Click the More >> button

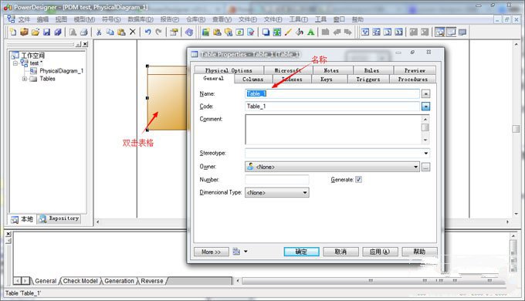212,252
